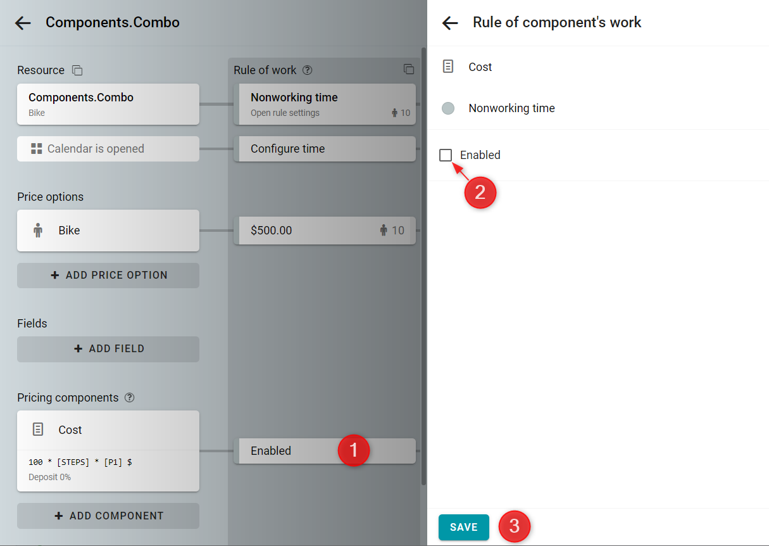Go back from Components.Combo page
The width and height of the screenshot is (769, 546).
click(x=23, y=23)
